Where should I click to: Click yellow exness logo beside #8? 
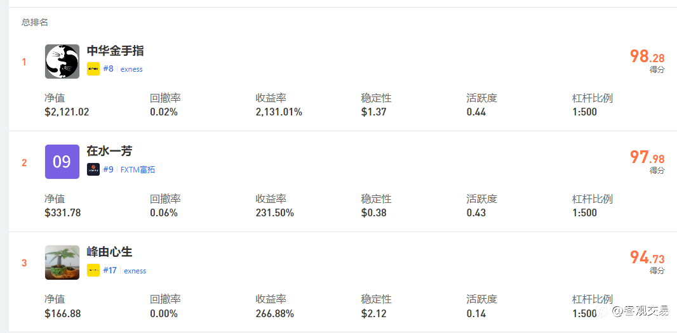(93, 69)
